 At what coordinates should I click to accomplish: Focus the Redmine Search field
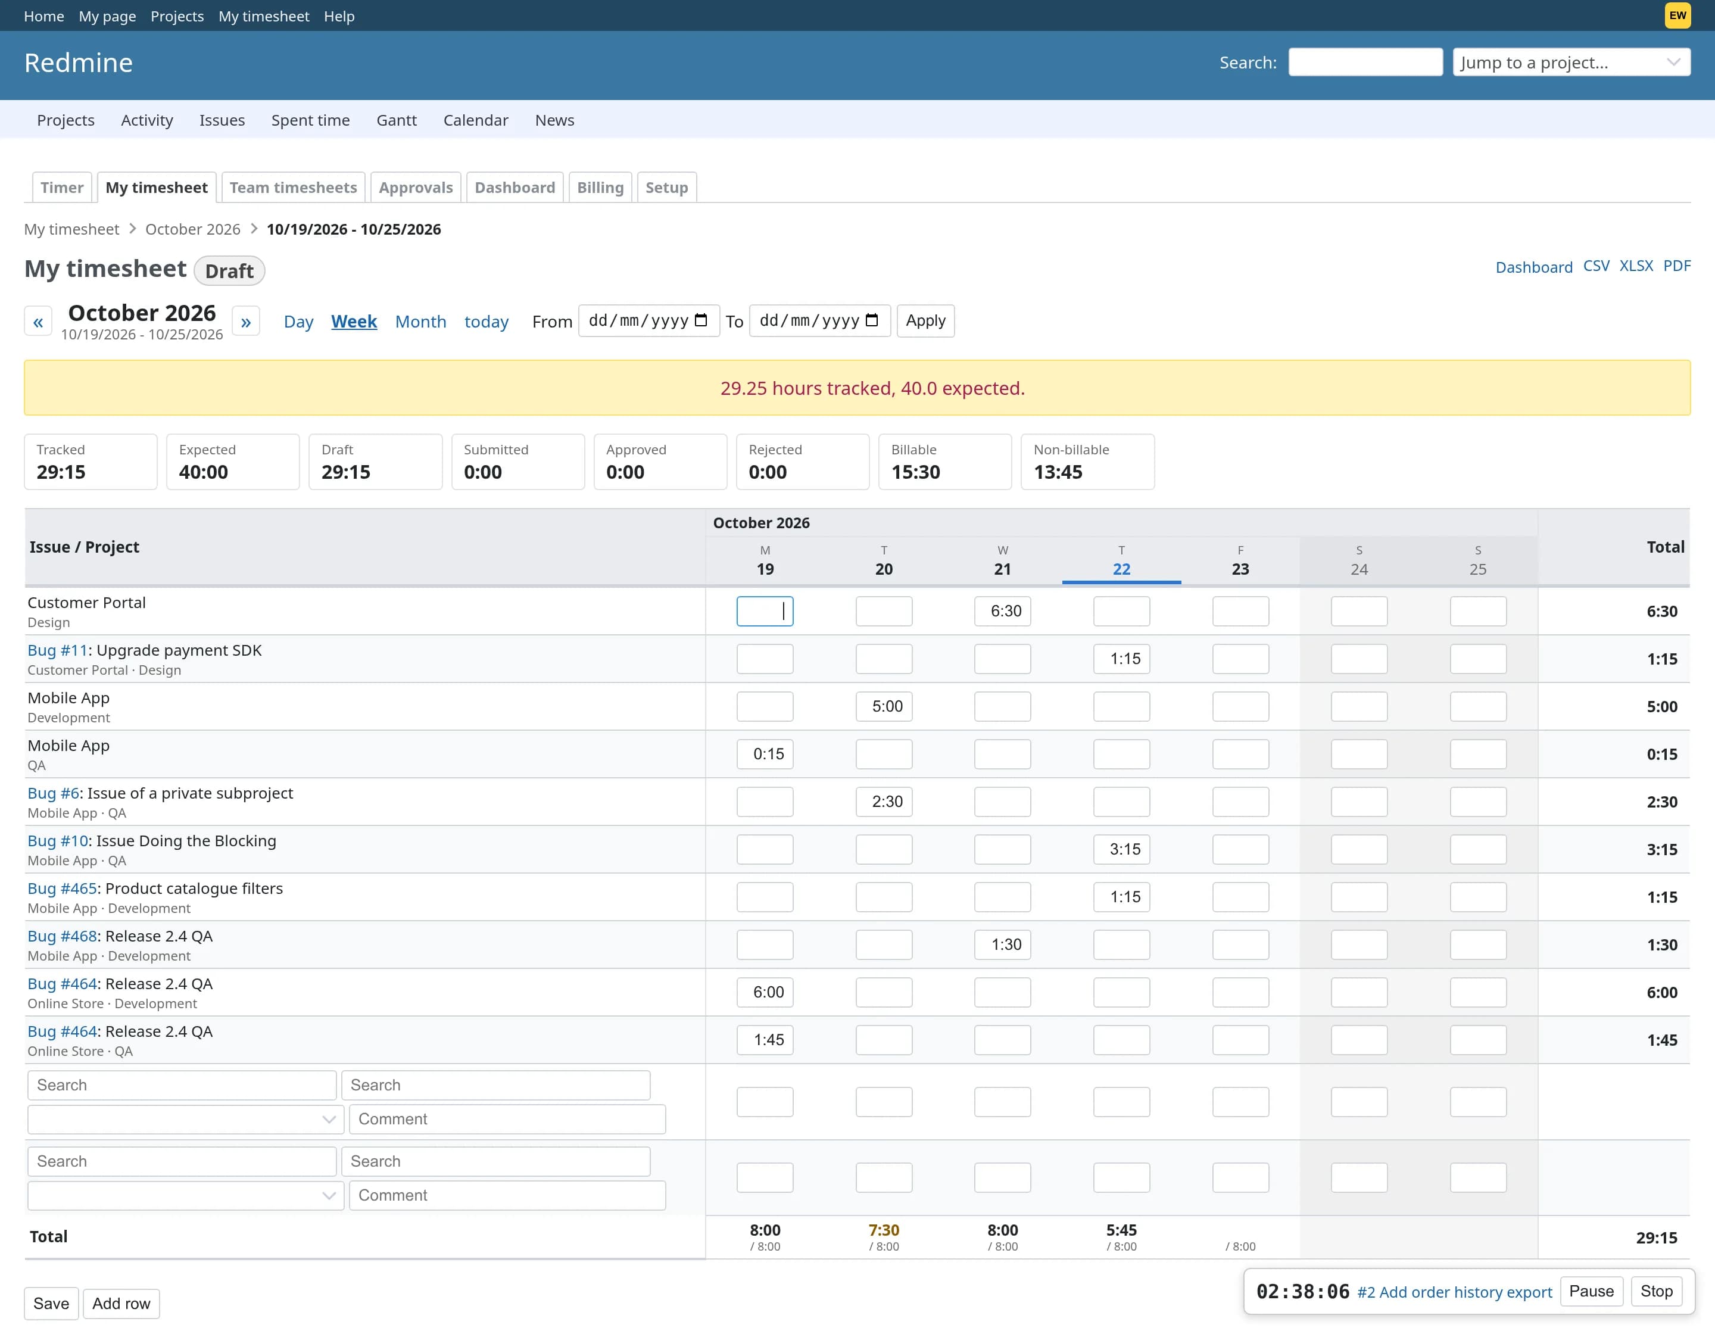(1365, 62)
